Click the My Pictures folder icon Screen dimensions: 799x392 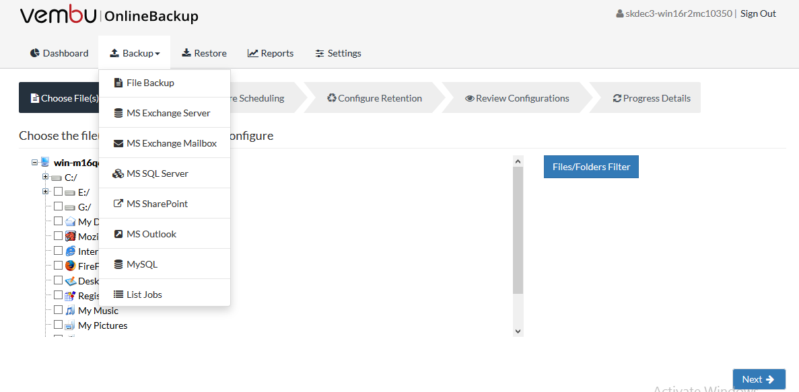pos(70,325)
